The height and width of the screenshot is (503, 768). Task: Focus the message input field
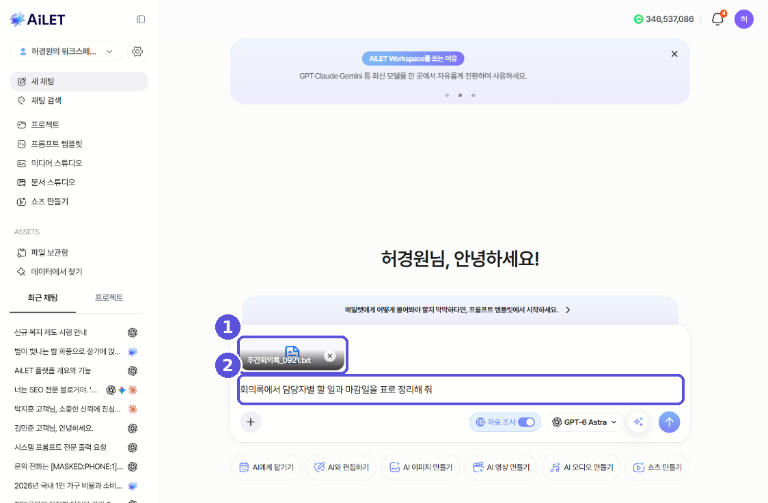[461, 390]
